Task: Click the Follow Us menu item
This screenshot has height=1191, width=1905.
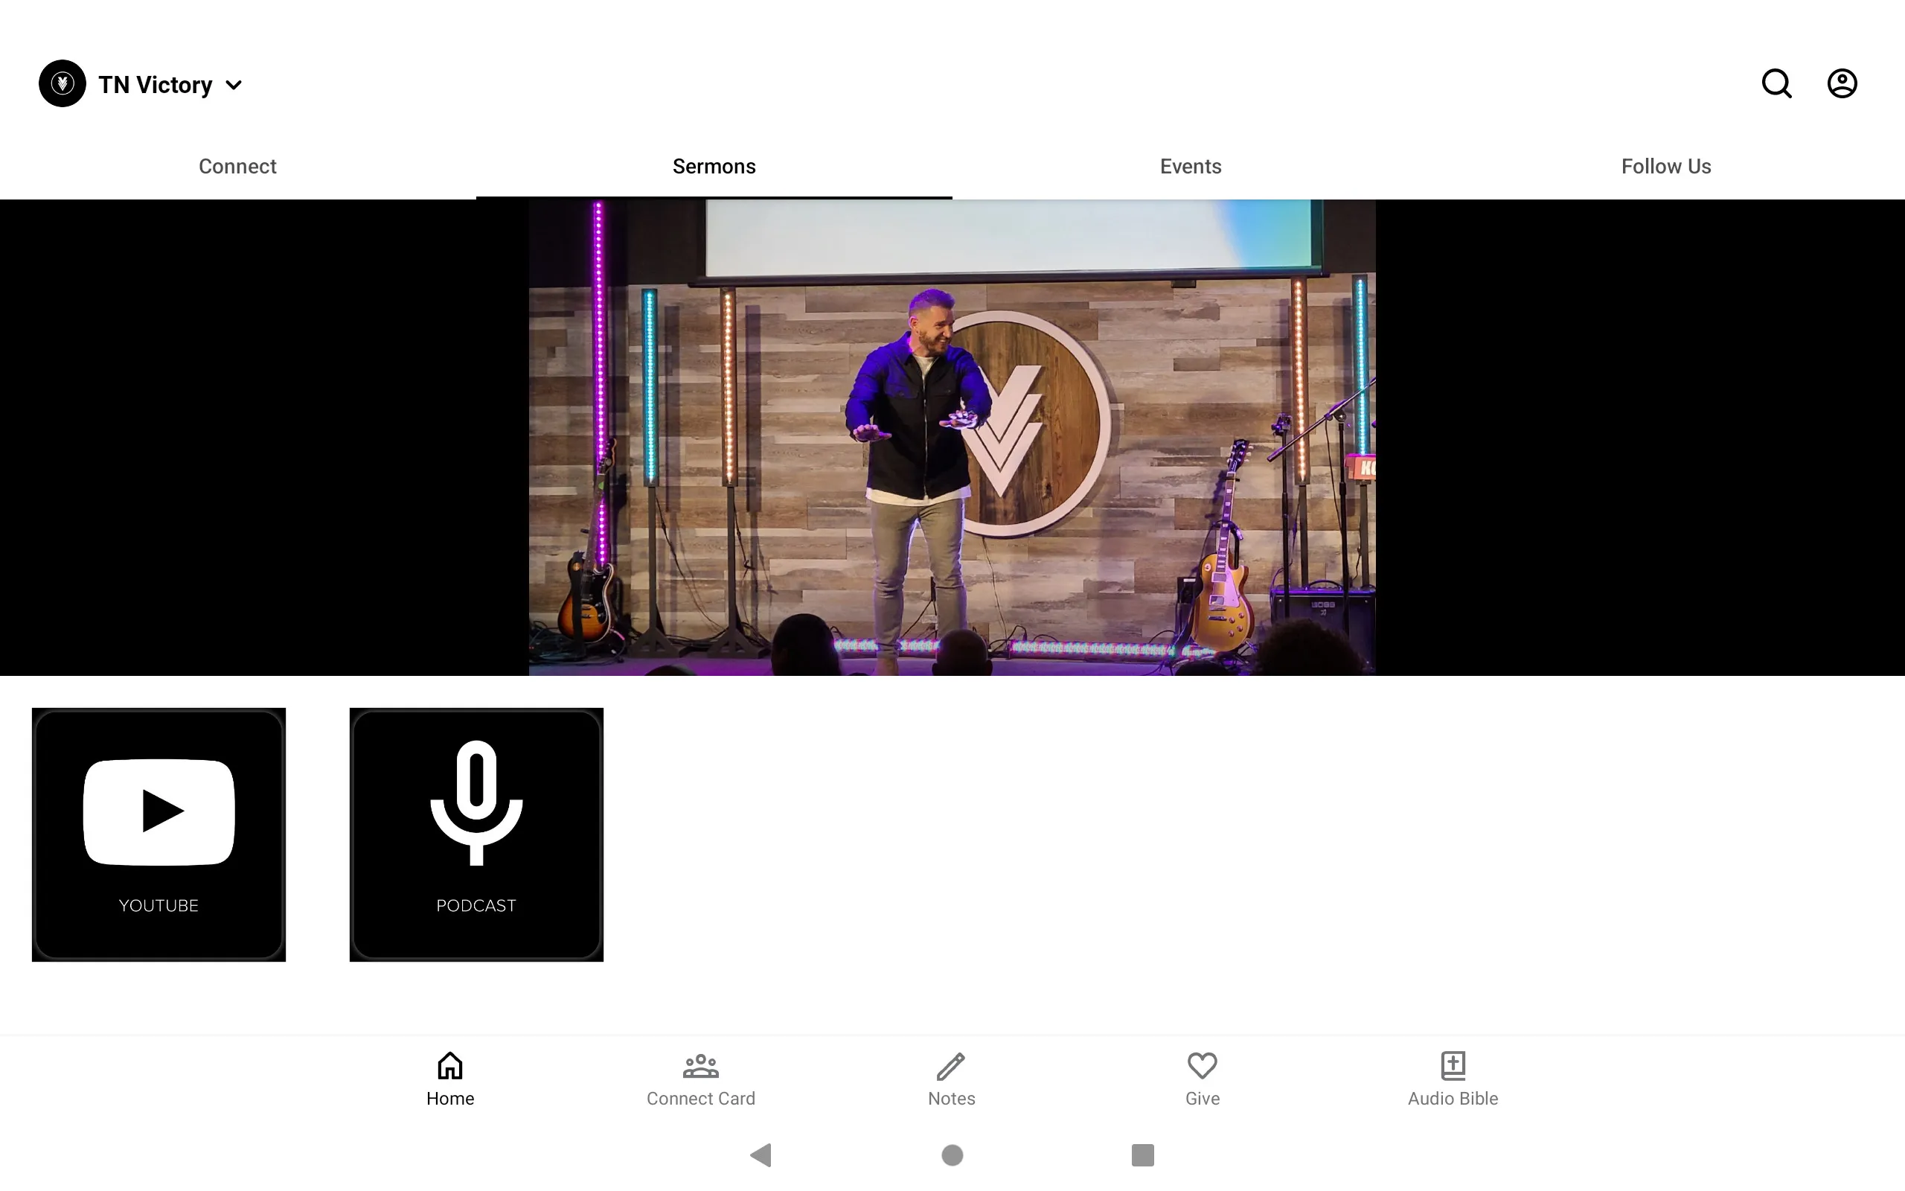Action: click(x=1666, y=166)
